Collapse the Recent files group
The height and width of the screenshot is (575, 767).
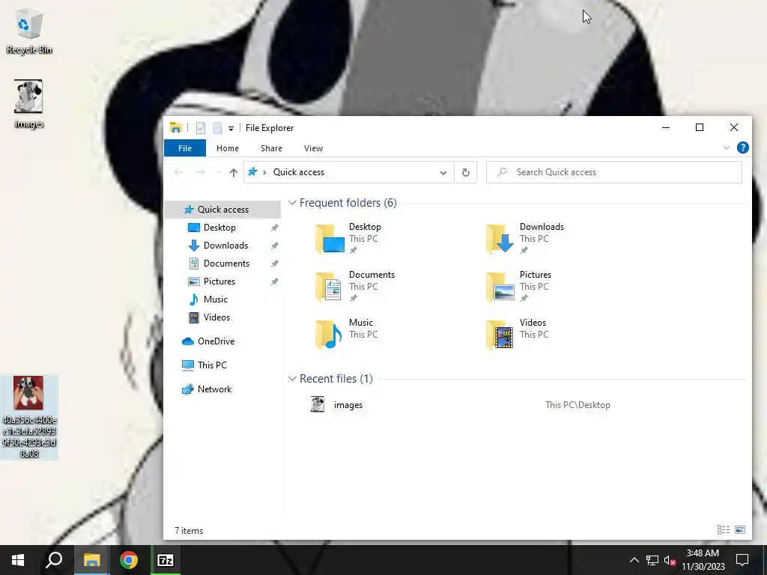pyautogui.click(x=292, y=378)
